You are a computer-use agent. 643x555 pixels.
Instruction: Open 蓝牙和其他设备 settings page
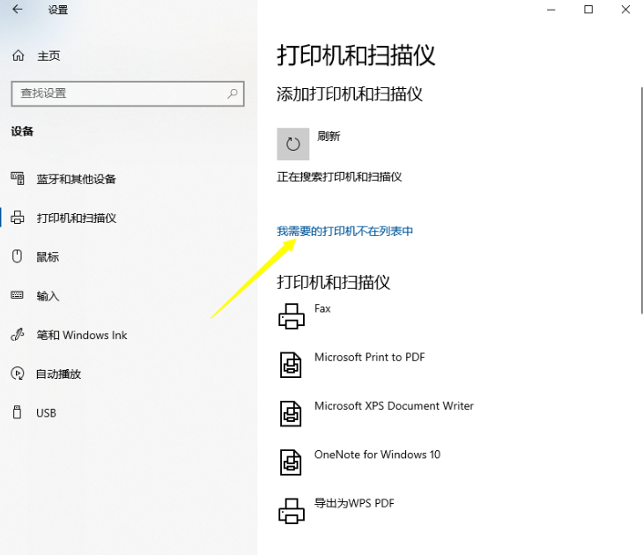[76, 179]
